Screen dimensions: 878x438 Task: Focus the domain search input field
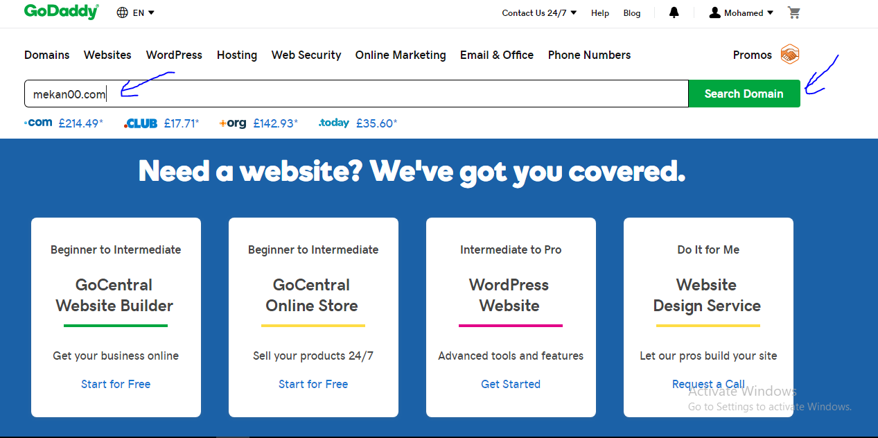(x=356, y=94)
